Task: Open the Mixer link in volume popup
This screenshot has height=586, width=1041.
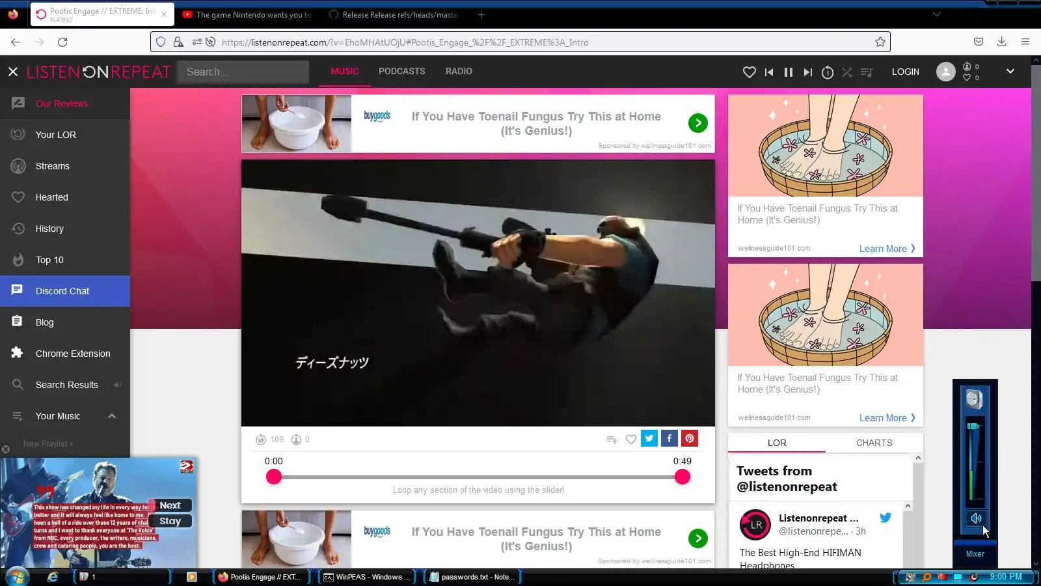Action: coord(975,554)
